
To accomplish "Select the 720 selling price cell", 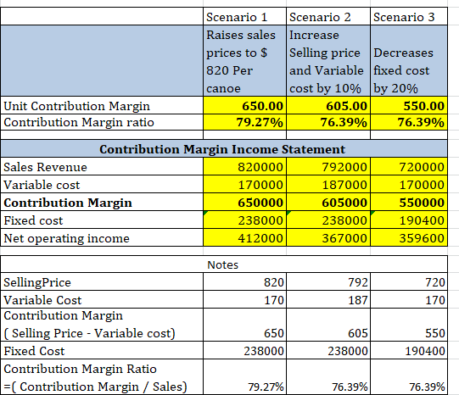I will pyautogui.click(x=409, y=282).
